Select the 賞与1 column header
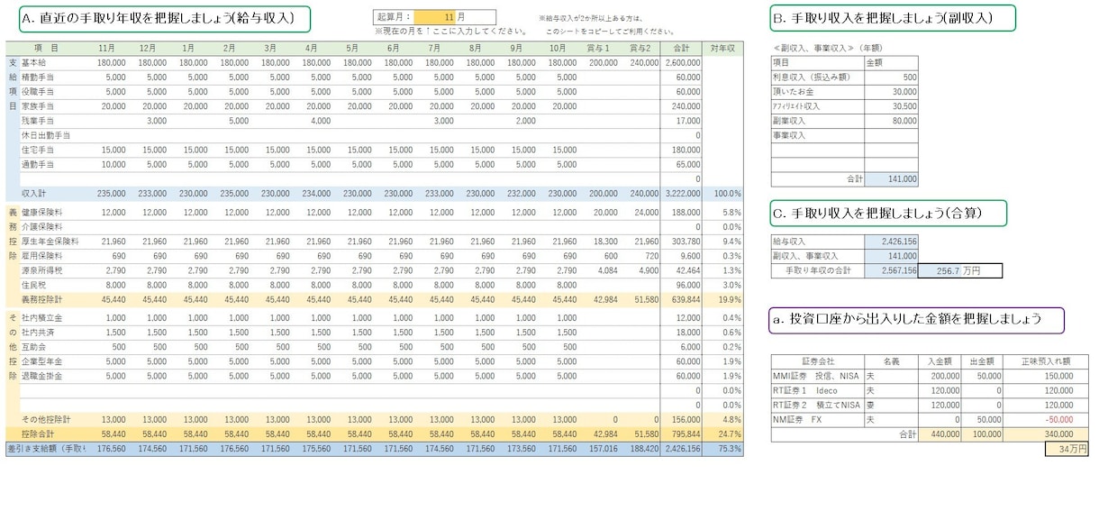 tap(599, 48)
